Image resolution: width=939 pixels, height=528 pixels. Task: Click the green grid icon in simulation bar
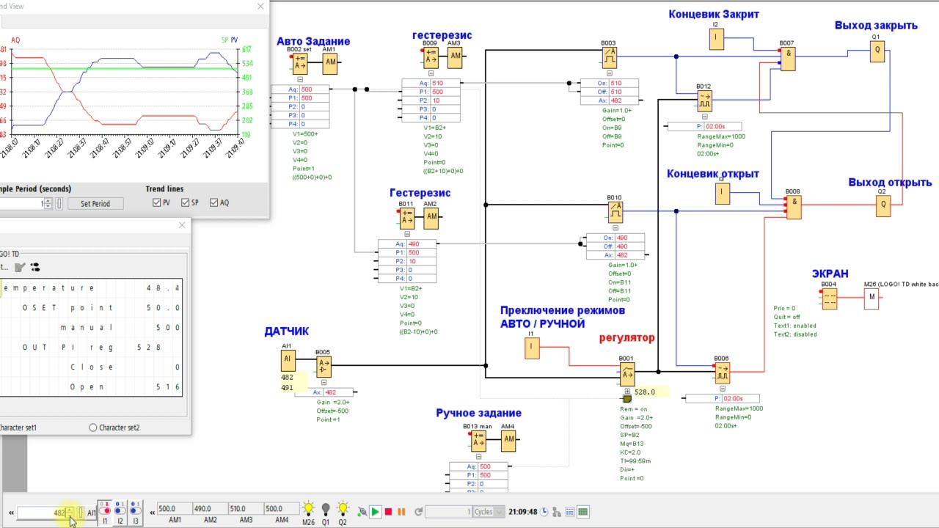(583, 512)
